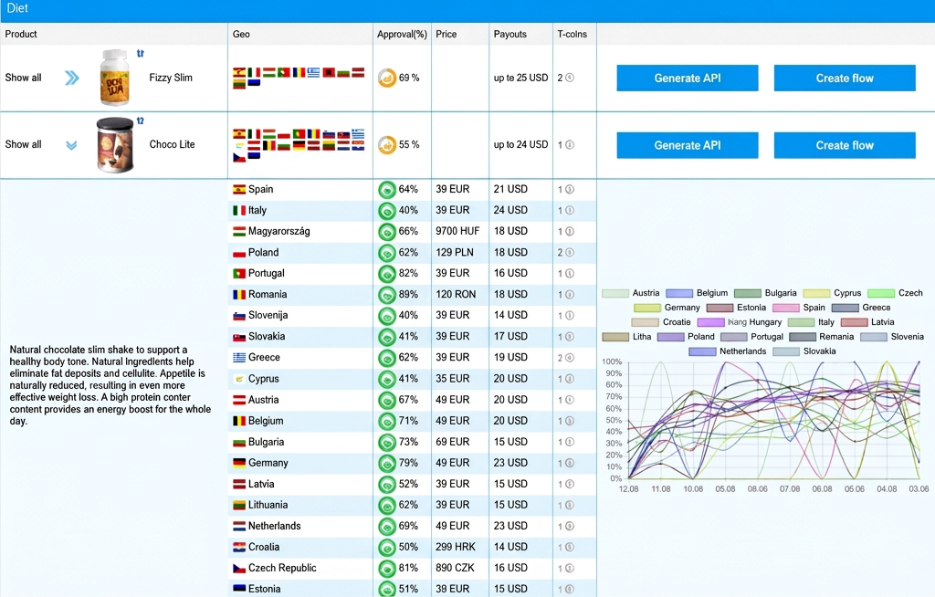This screenshot has width=935, height=597.
Task: Click the green approval icon in the Germany row
Action: [x=387, y=463]
